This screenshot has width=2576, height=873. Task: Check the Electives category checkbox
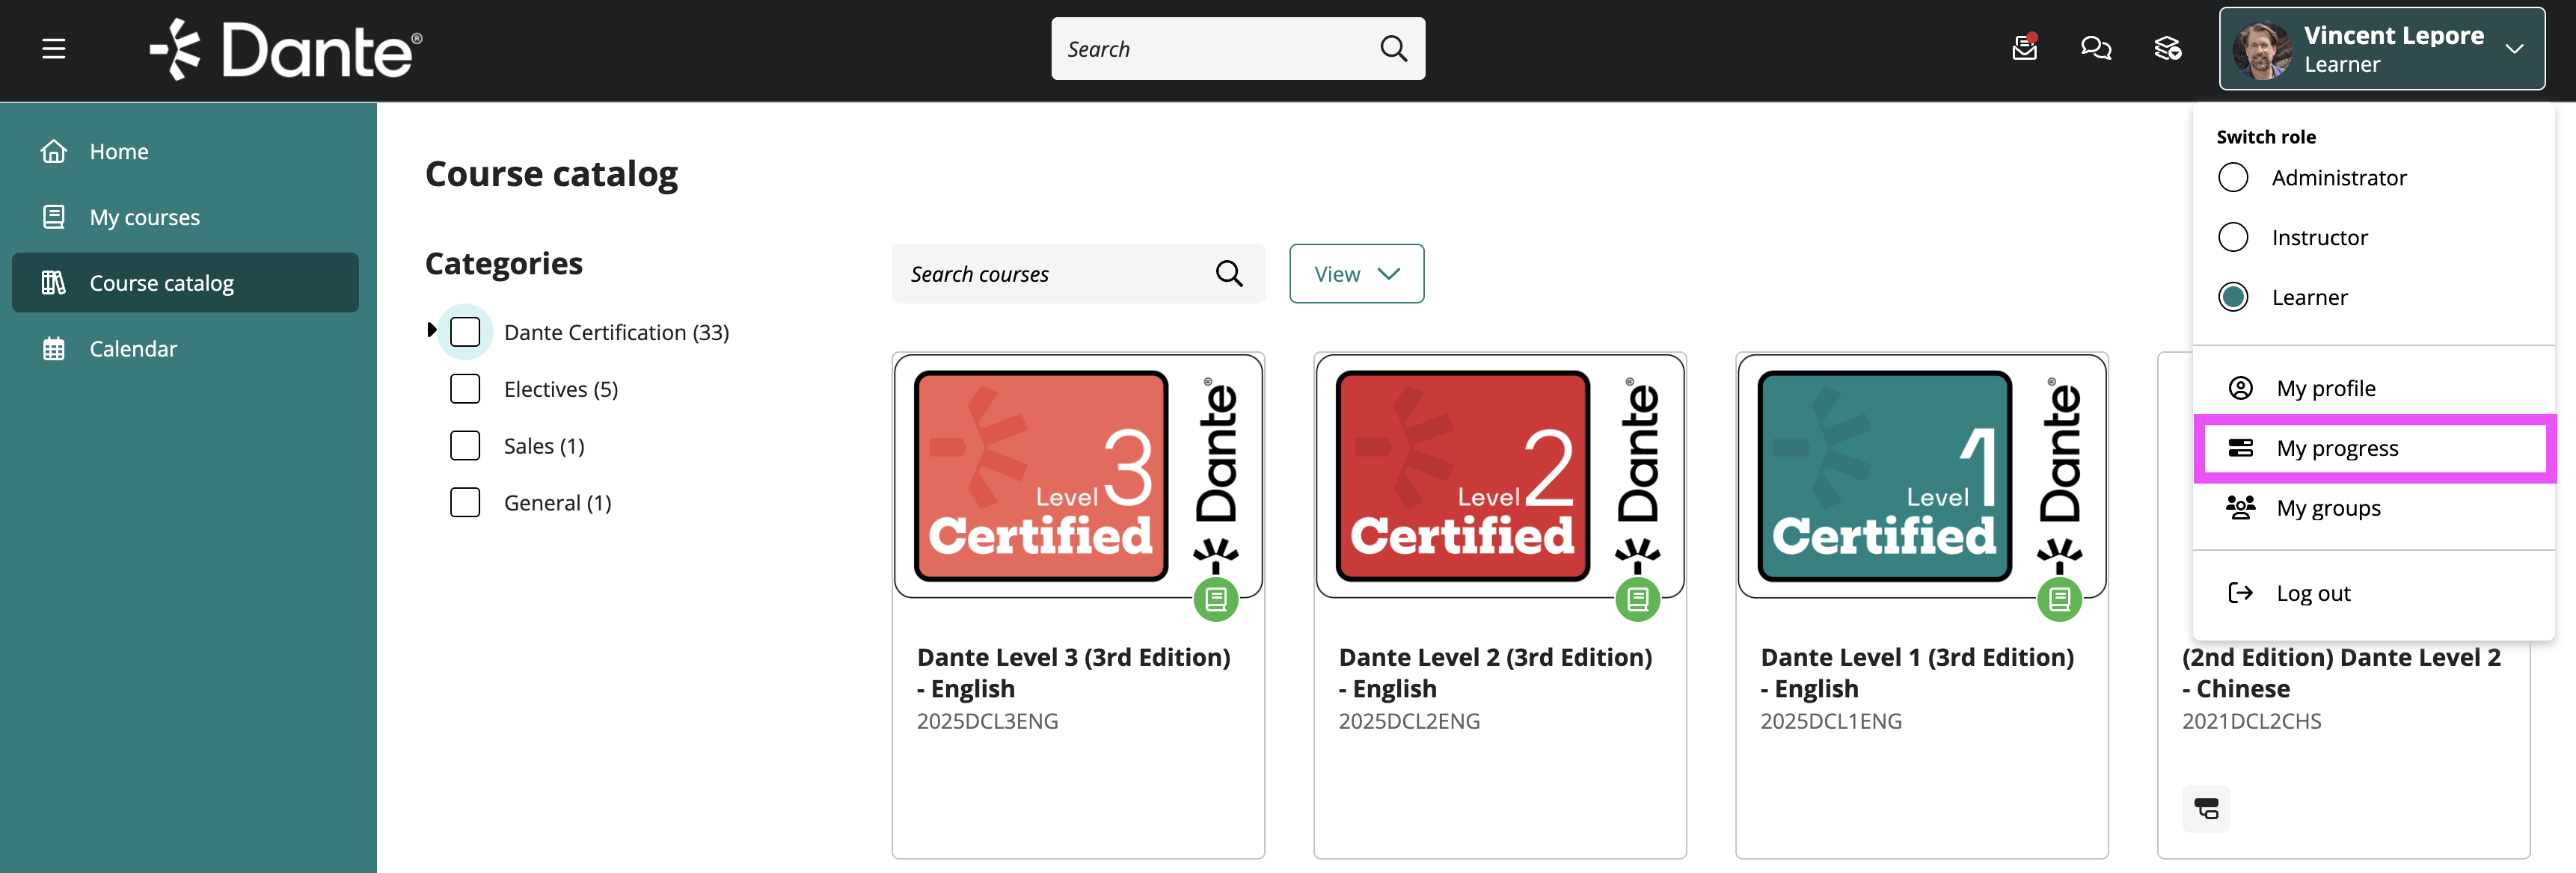click(465, 389)
